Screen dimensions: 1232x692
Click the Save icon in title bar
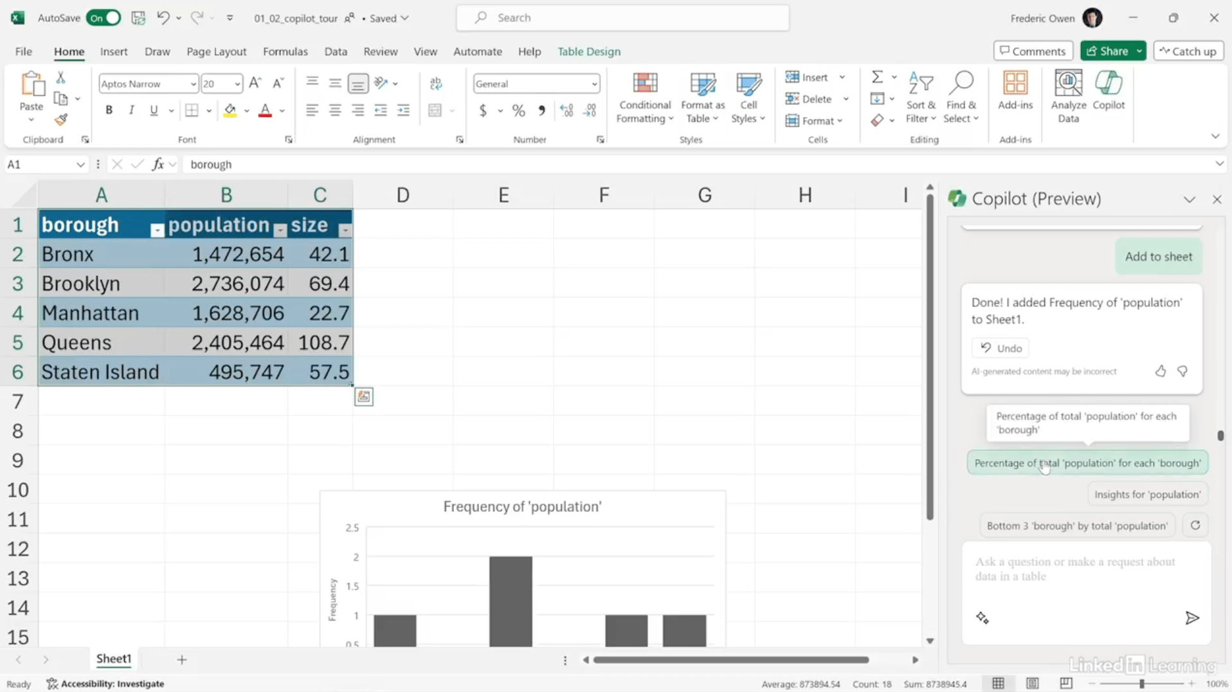pos(138,18)
